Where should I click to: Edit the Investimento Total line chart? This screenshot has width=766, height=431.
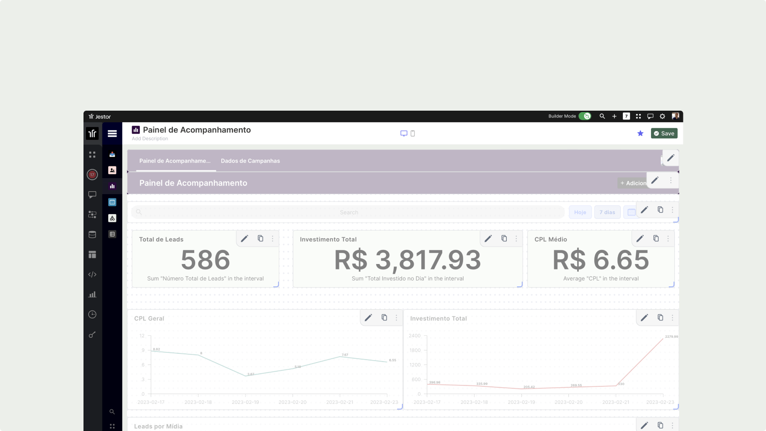644,317
